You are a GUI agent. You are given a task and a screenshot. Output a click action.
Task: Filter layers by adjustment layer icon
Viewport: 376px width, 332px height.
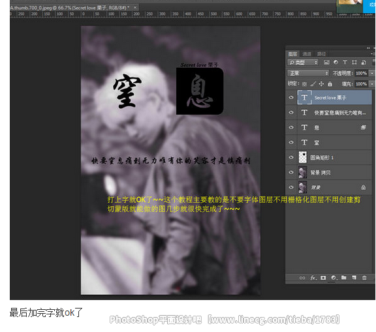click(x=336, y=62)
